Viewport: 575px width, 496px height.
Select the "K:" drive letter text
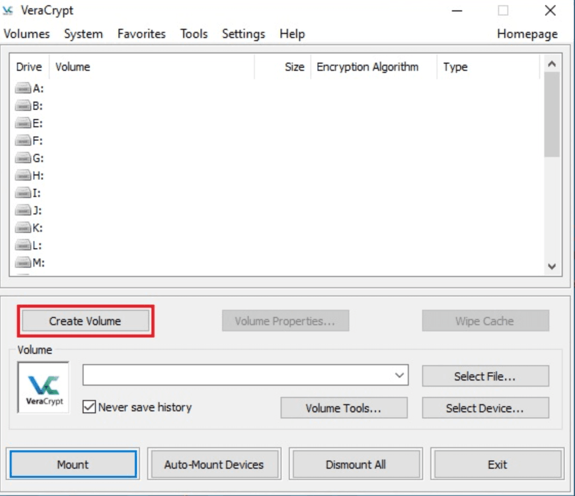coord(38,228)
